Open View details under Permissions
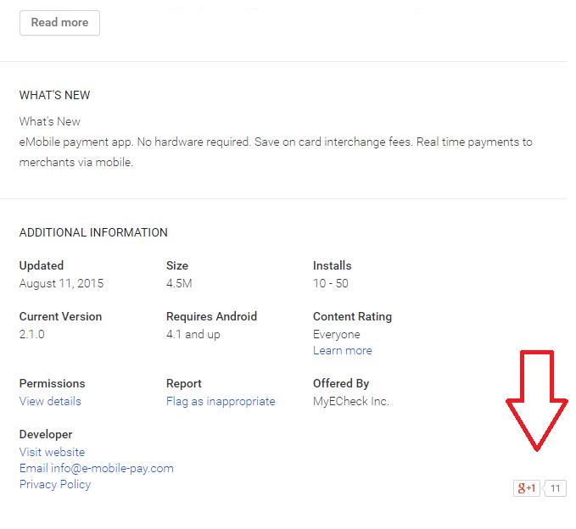Viewport: 576px width, 529px height. pos(50,401)
